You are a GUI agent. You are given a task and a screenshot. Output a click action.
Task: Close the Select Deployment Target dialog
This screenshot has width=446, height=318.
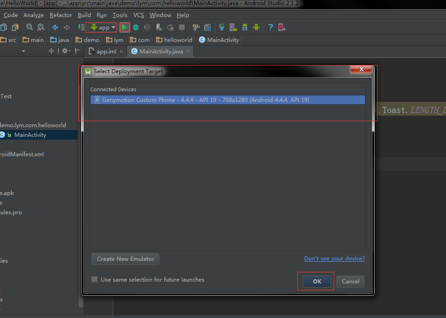tap(361, 69)
